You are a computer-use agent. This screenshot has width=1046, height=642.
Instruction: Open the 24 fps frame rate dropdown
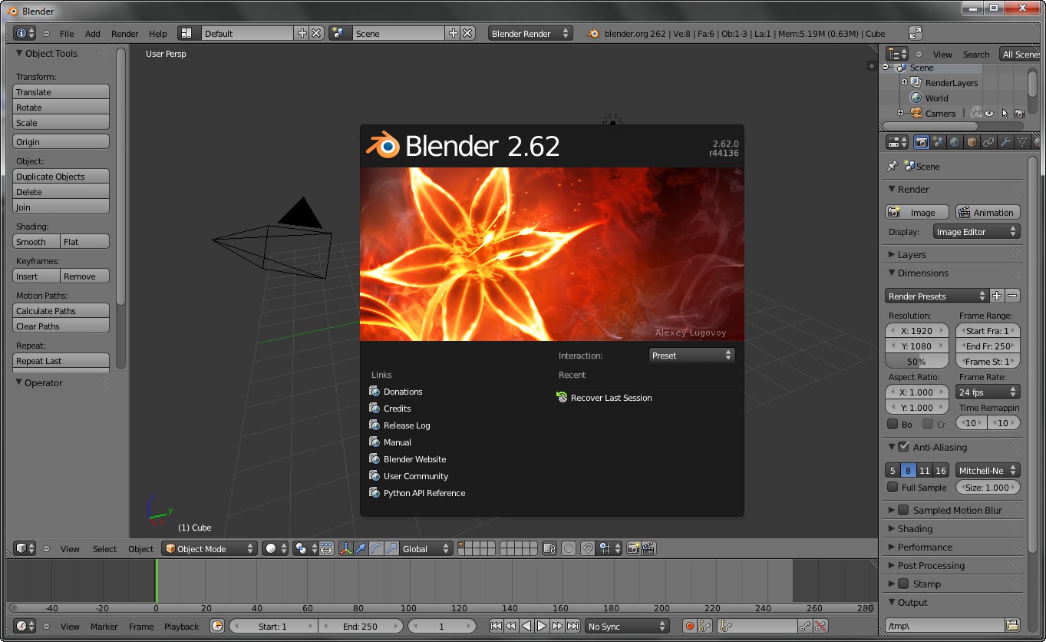click(988, 392)
